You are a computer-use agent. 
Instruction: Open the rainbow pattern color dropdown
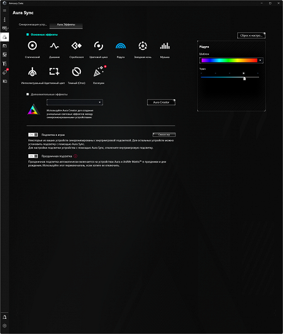pos(231,60)
